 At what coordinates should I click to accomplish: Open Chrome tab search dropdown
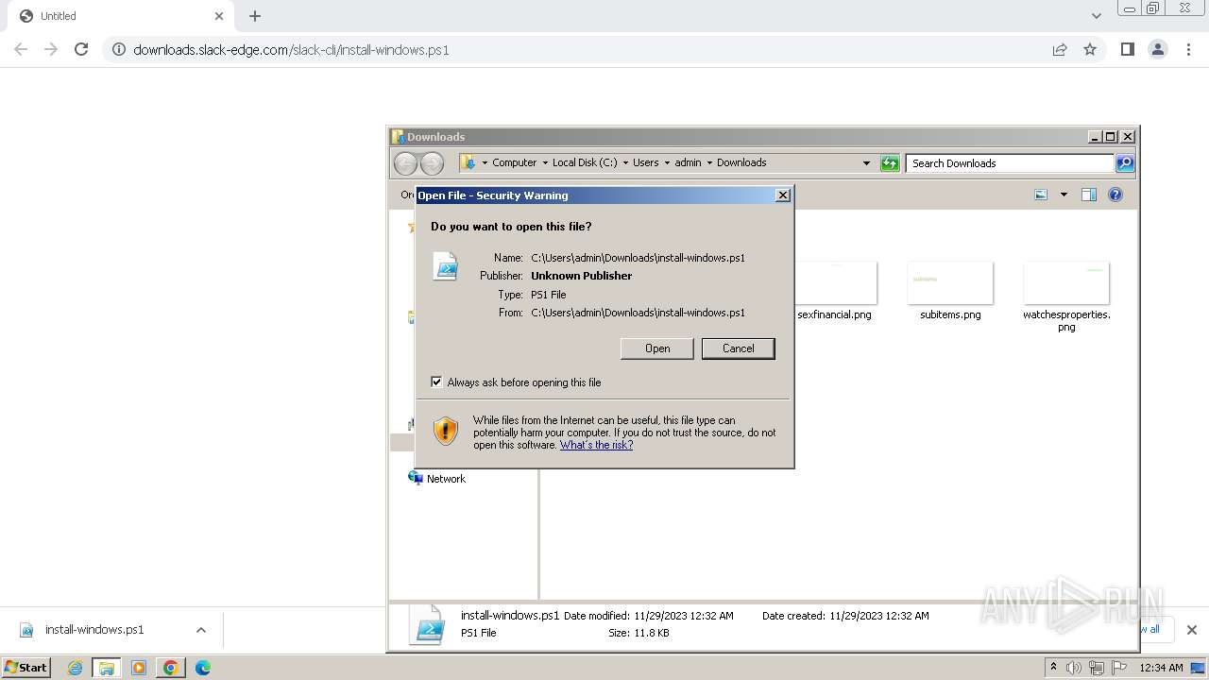(x=1097, y=16)
